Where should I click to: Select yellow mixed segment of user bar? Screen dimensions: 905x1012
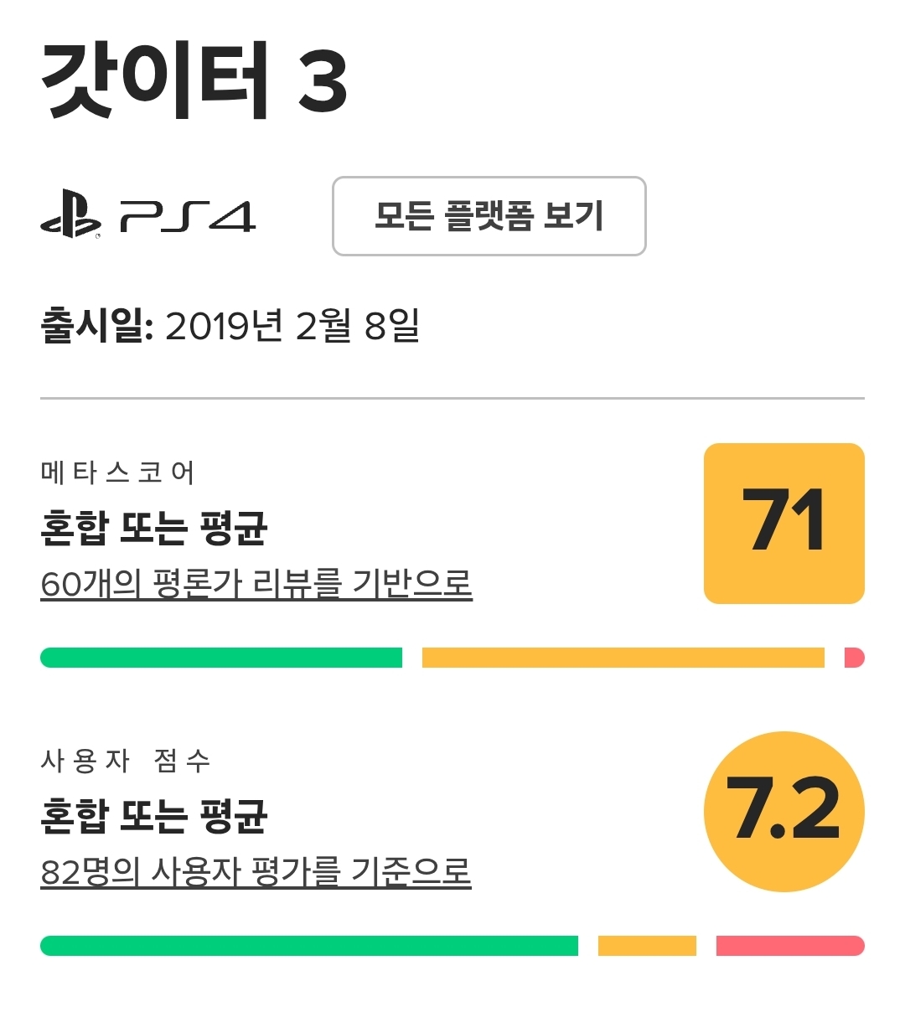[647, 946]
